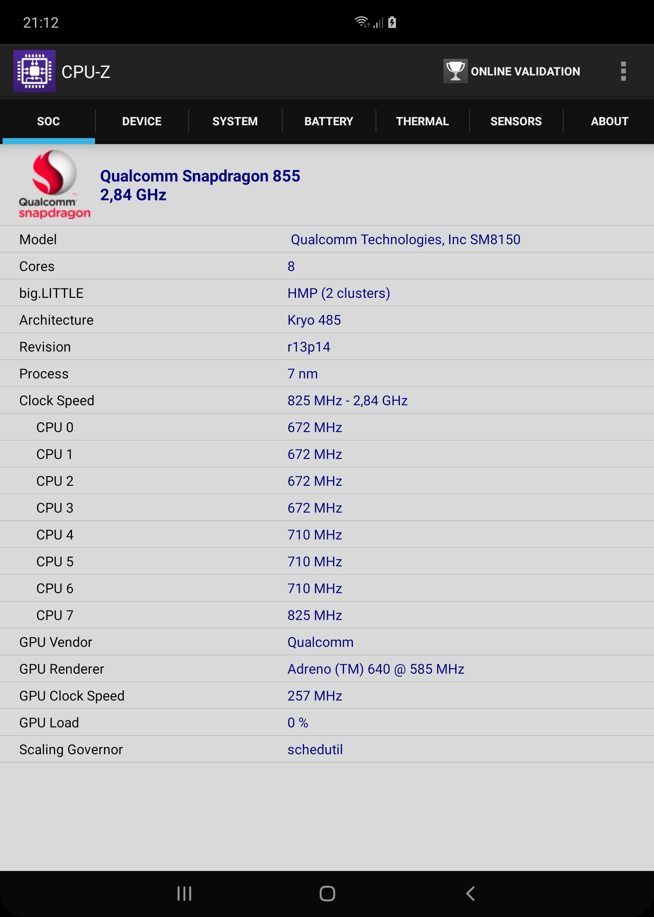The height and width of the screenshot is (917, 654).
Task: Tap the CPU-Z title text
Action: (x=86, y=72)
